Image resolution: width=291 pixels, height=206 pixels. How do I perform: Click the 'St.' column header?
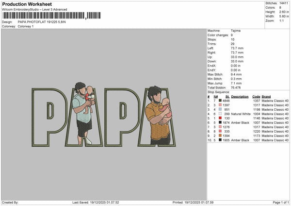(x=227, y=97)
